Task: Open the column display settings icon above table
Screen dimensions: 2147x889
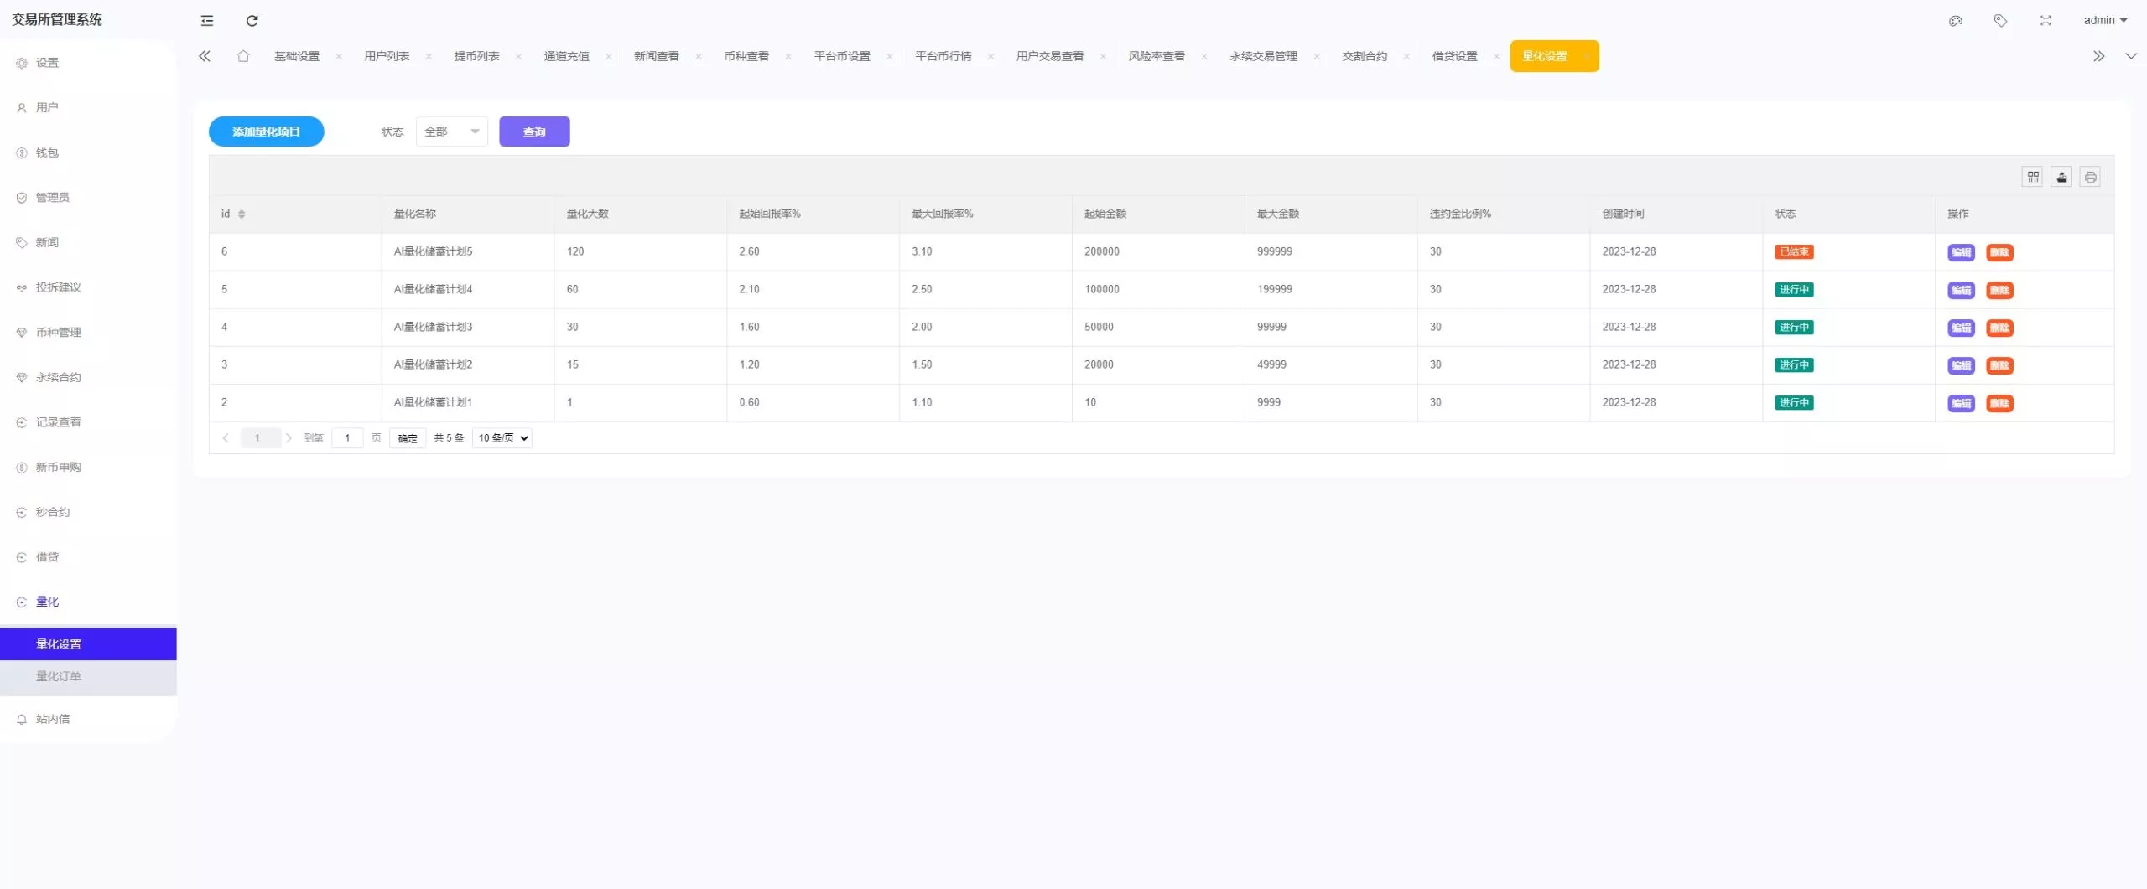Action: [x=2033, y=177]
